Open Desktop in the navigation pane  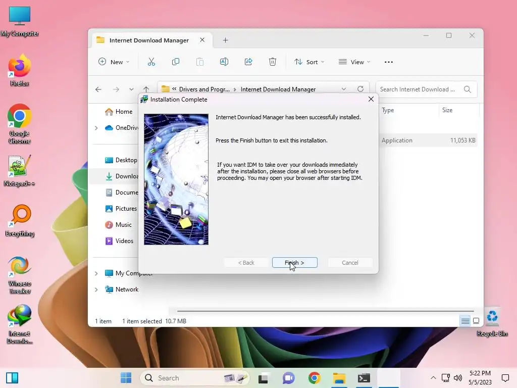pyautogui.click(x=121, y=160)
